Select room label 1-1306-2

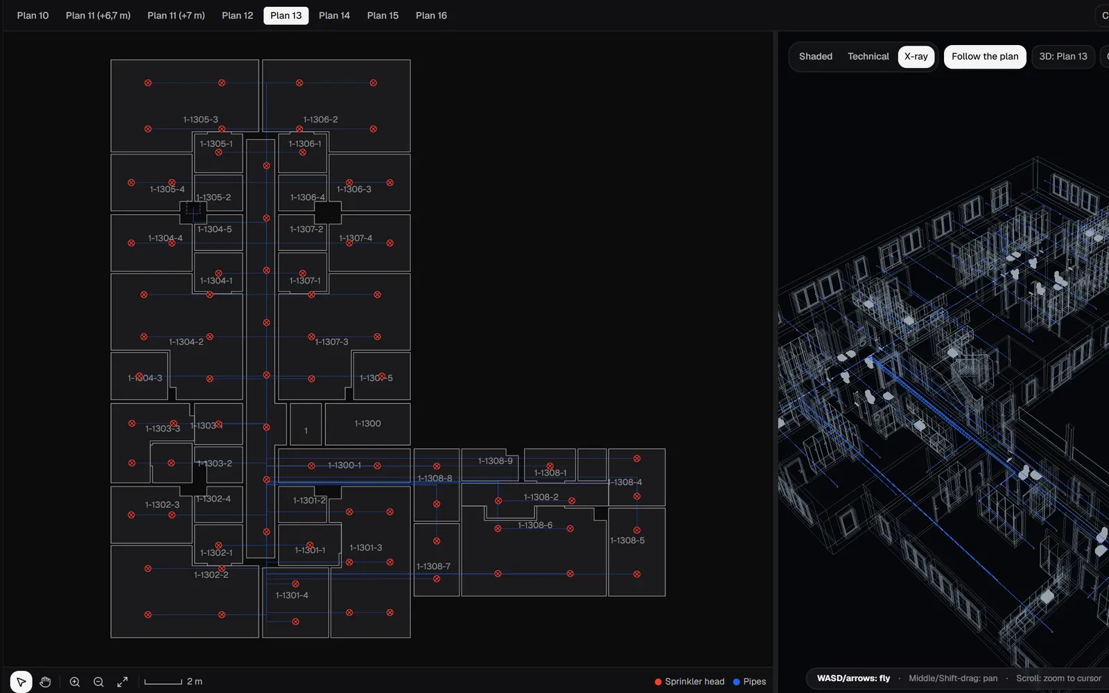click(320, 119)
